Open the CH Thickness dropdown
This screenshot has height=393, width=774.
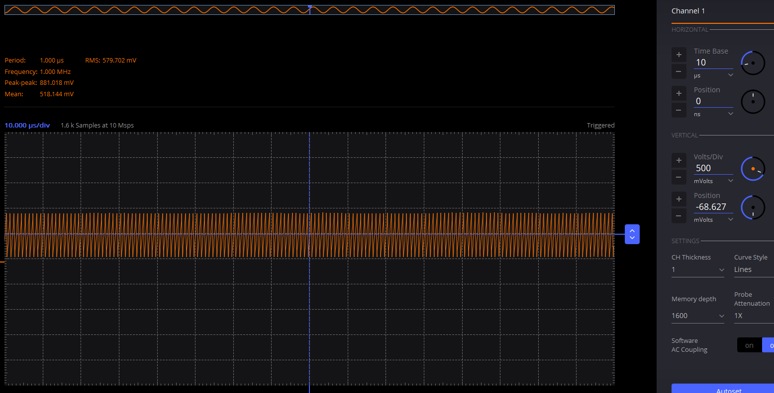698,270
